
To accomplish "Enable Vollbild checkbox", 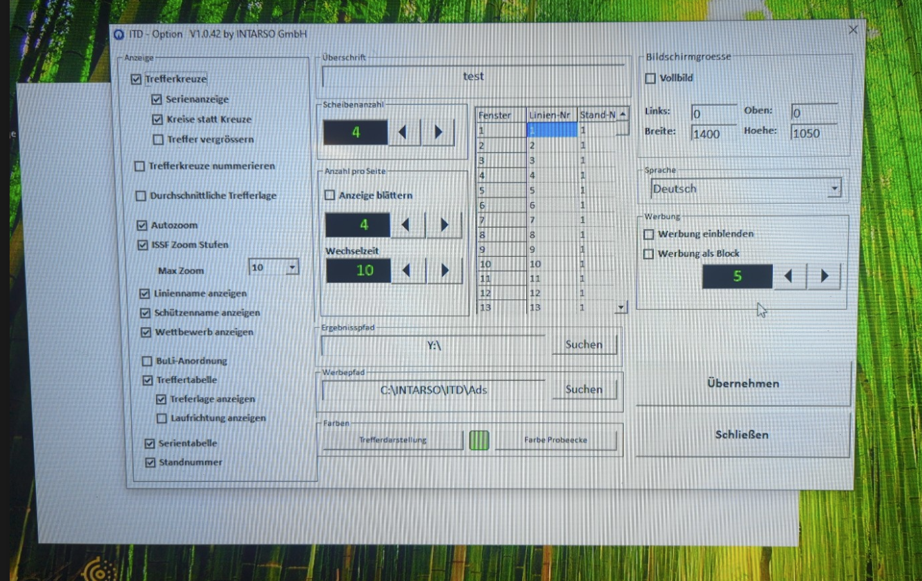I will [x=650, y=79].
